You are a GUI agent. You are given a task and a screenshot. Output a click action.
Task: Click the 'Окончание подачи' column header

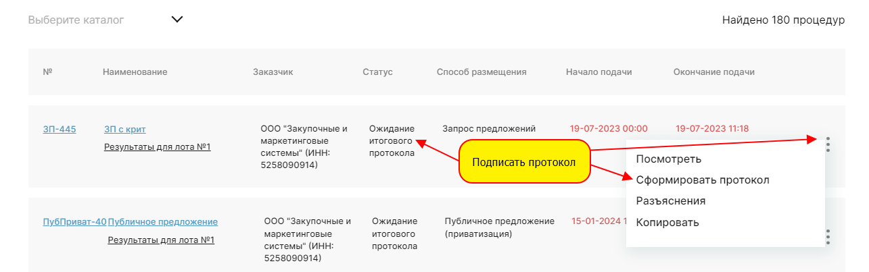point(713,72)
